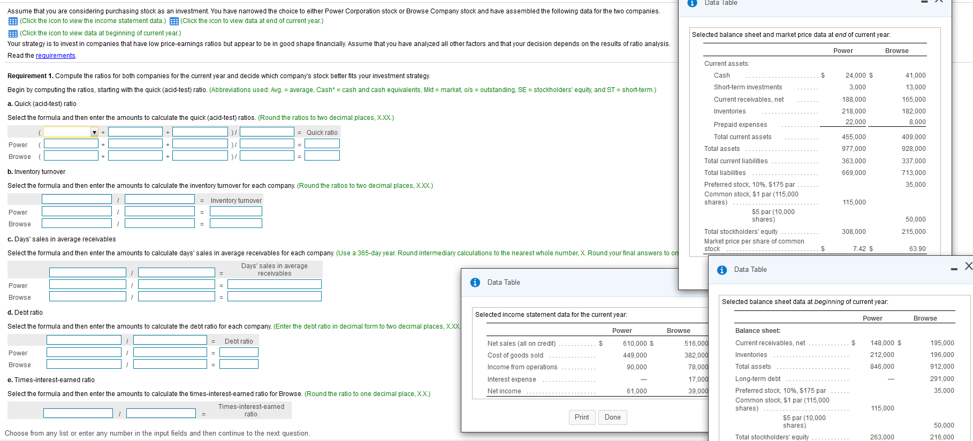Image resolution: width=973 pixels, height=441 pixels.
Task: Select debt ratio formula denominator field
Action: (x=170, y=340)
